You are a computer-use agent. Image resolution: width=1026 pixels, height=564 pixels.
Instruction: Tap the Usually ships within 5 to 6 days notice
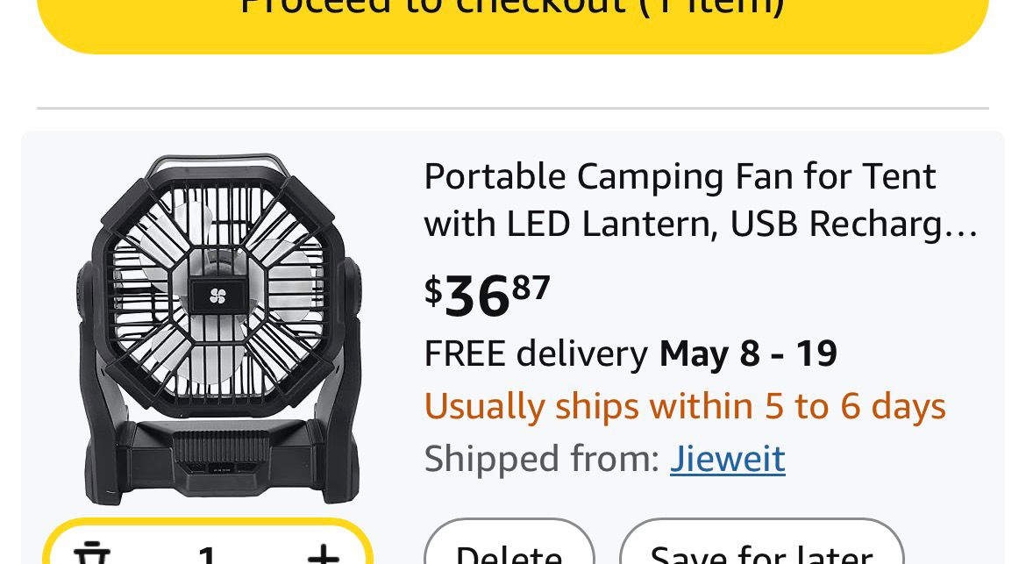[x=685, y=406]
